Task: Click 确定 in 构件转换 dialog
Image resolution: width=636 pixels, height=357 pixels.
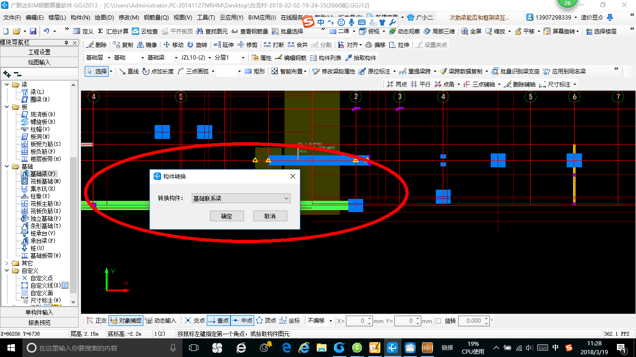Action: tap(226, 216)
